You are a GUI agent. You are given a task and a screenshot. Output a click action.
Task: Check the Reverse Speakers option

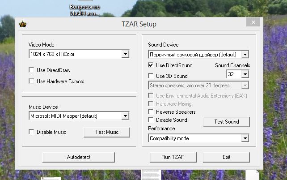(x=151, y=112)
